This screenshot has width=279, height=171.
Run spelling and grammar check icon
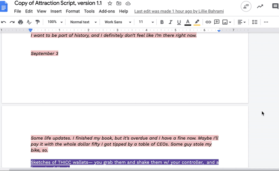pos(29,22)
